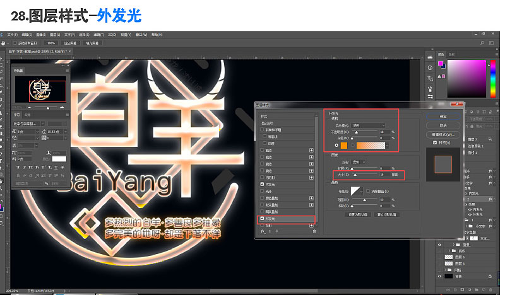The image size is (505, 295).
Task: Add another 颜色叠加 effect with plus icon
Action: (311, 198)
